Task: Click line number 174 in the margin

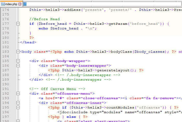Action: click(5, 10)
